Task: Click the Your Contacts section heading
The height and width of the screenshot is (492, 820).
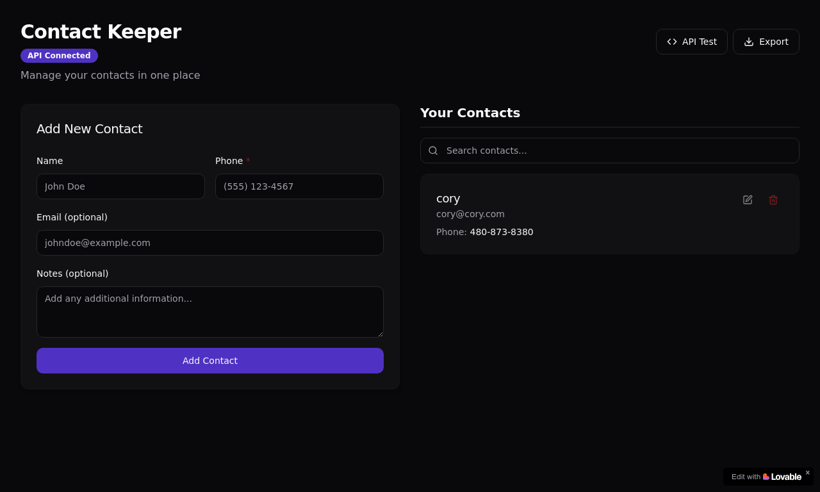Action: click(x=470, y=113)
